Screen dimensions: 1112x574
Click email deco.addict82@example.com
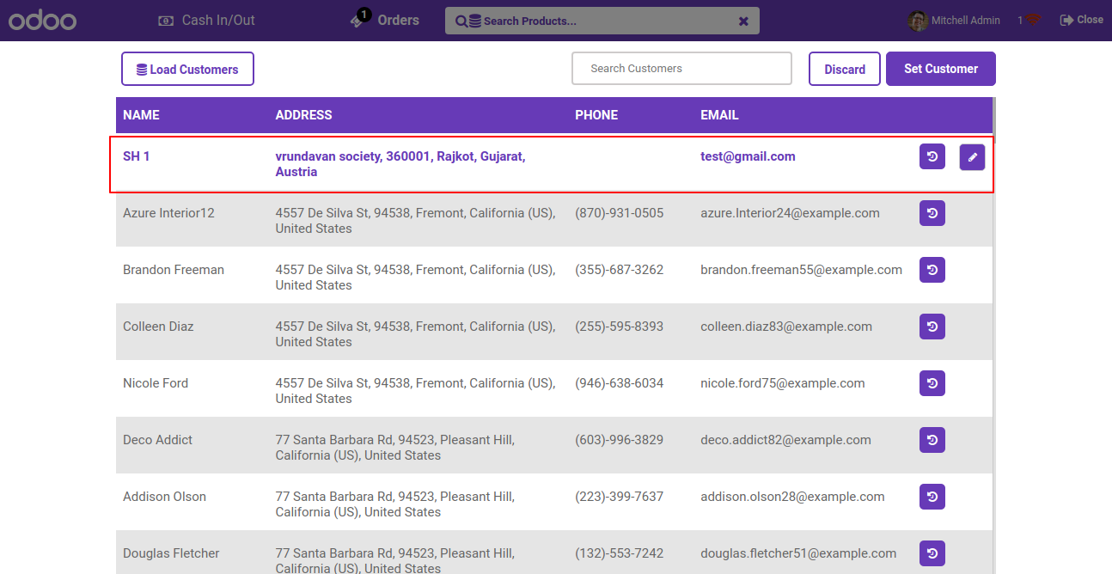click(785, 440)
